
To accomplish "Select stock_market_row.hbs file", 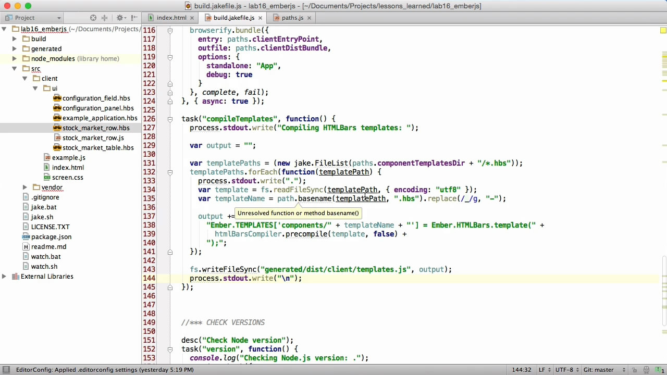I will [x=96, y=128].
